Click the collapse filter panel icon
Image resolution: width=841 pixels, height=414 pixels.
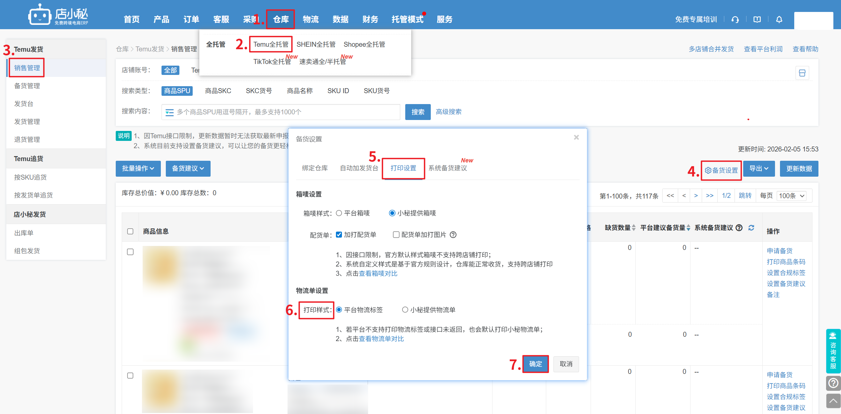(x=802, y=73)
